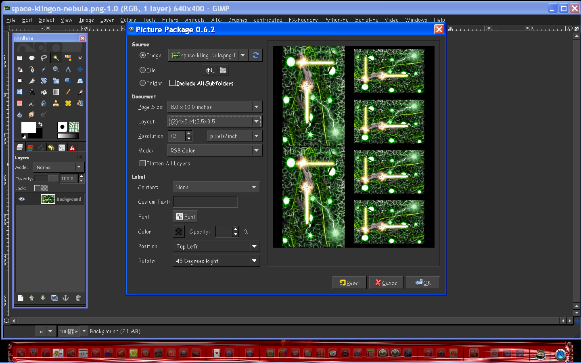Screen dimensions: 581x363
Task: Pick the Move tool
Action: coord(80,69)
